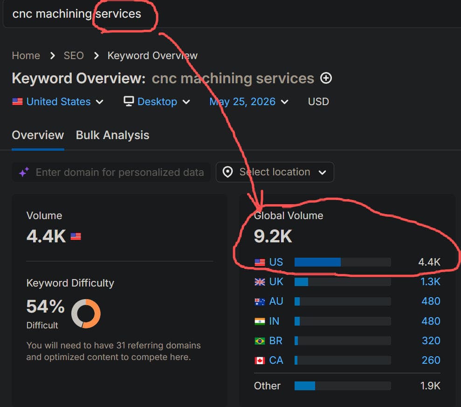
Task: Go to SEO in the breadcrumb
Action: [x=74, y=55]
